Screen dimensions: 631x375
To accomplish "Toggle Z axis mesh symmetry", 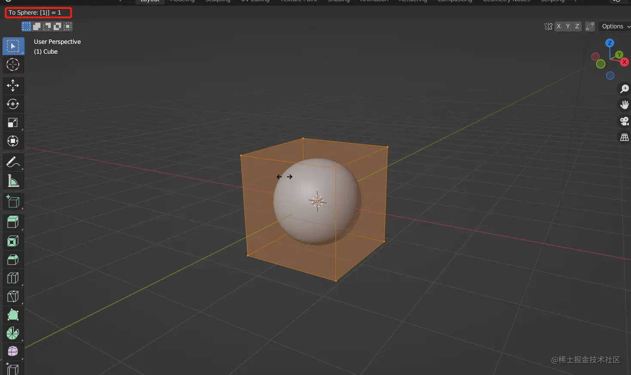I will tap(577, 27).
